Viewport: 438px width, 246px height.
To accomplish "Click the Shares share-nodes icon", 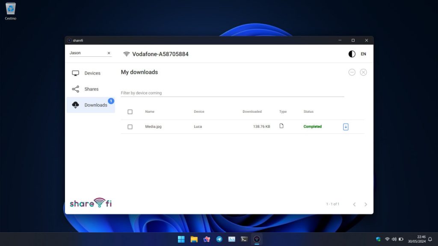I will (75, 89).
